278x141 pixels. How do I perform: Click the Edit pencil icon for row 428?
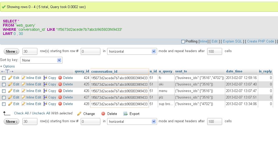(10, 104)
